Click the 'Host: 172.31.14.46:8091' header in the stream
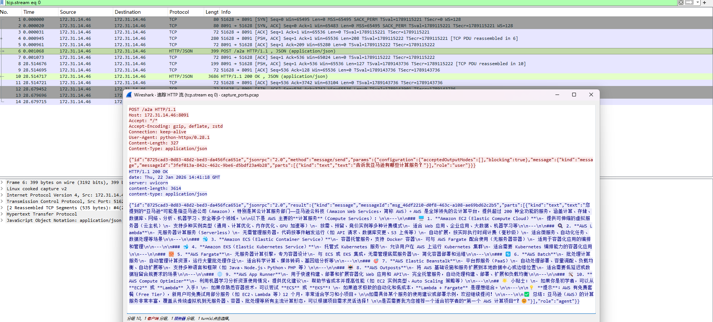 (x=159, y=115)
